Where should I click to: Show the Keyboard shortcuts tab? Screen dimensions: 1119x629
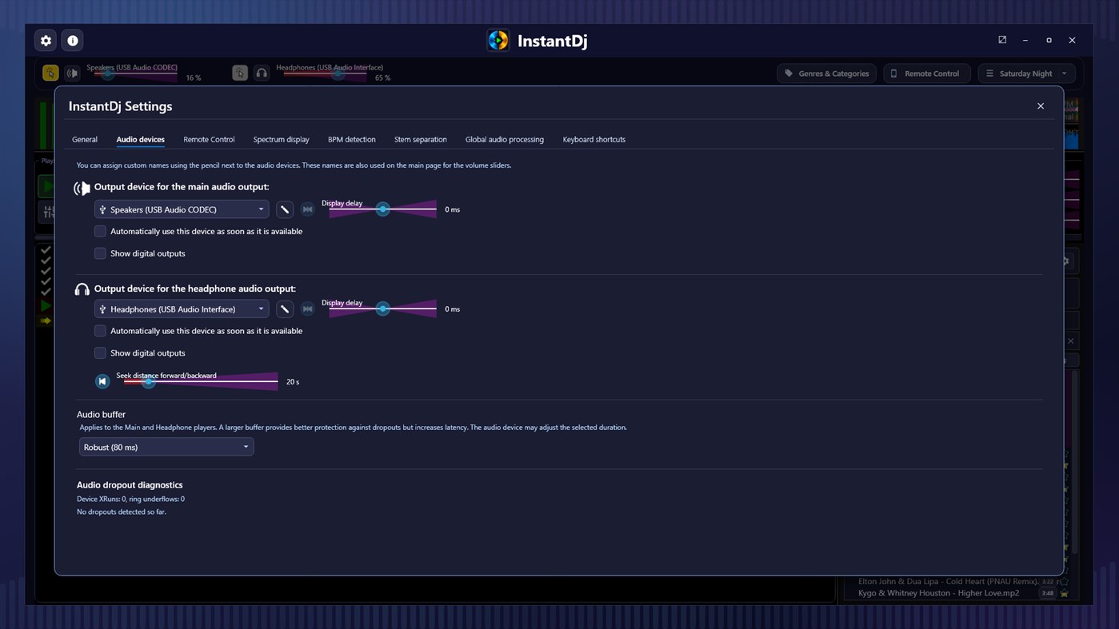(x=594, y=140)
